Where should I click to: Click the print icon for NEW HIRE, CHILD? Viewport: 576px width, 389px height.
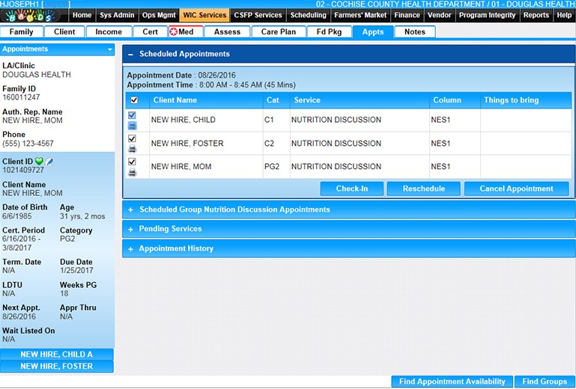click(x=133, y=126)
